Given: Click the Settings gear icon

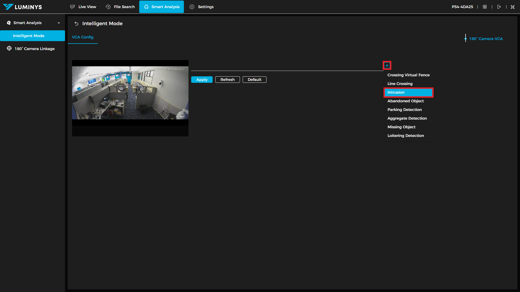Looking at the screenshot, I should 192,7.
